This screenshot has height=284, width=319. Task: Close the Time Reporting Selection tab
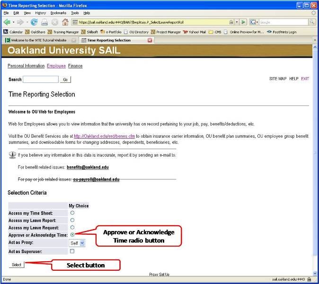[x=150, y=40]
